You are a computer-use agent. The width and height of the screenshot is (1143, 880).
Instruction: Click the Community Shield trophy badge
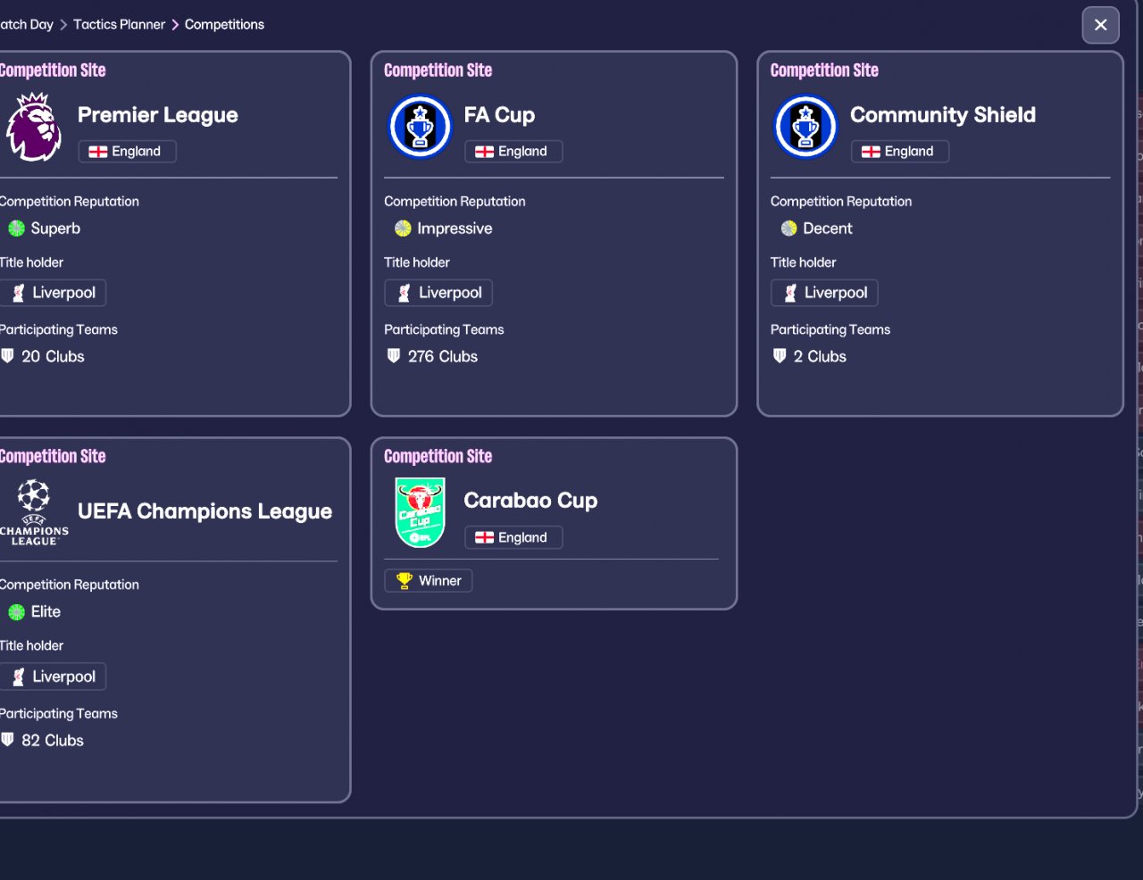click(x=805, y=127)
